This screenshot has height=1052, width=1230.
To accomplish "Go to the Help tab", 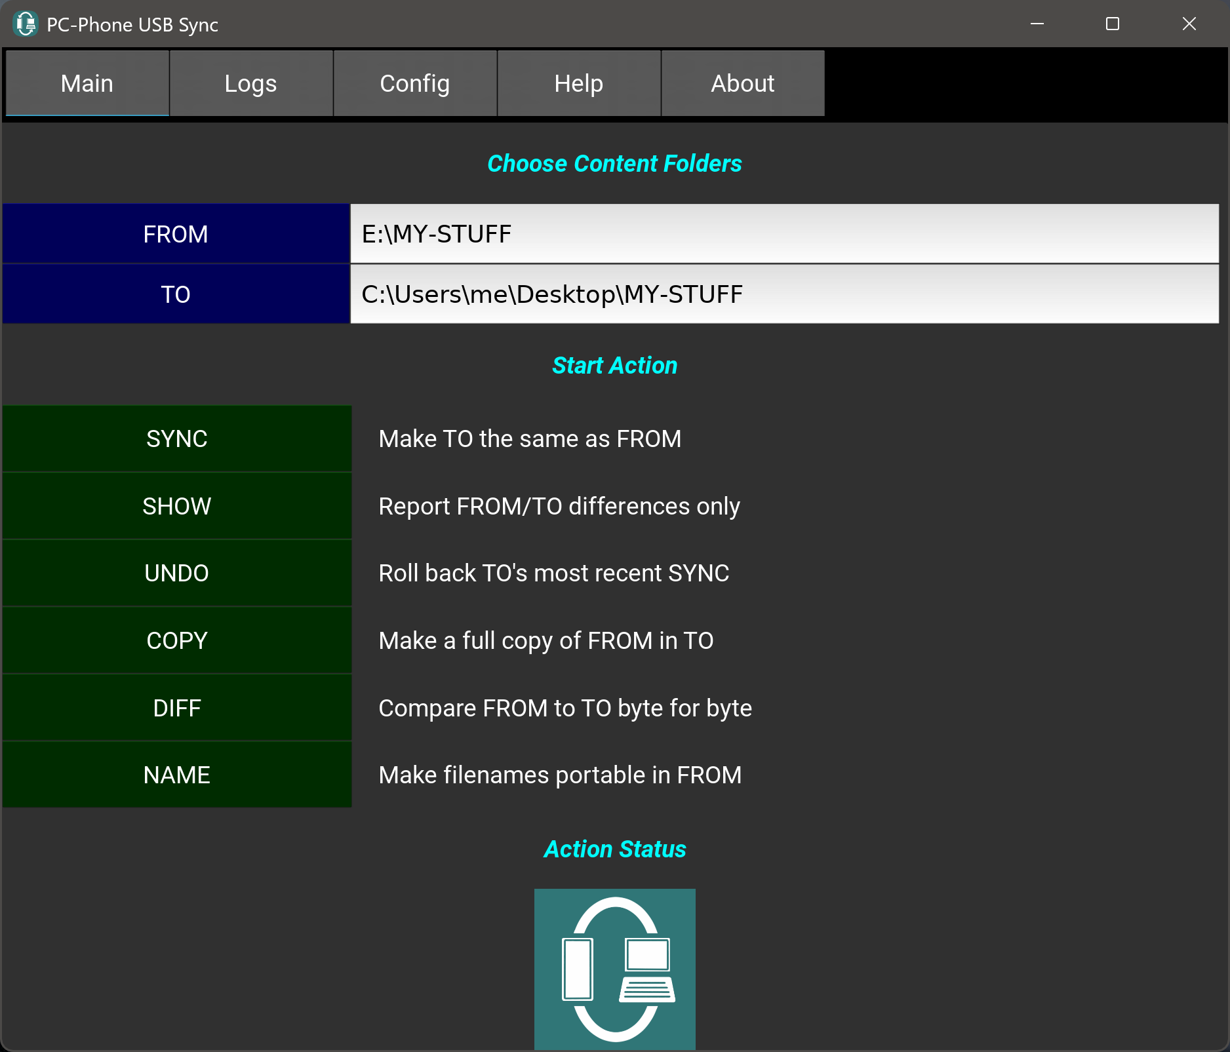I will (579, 83).
